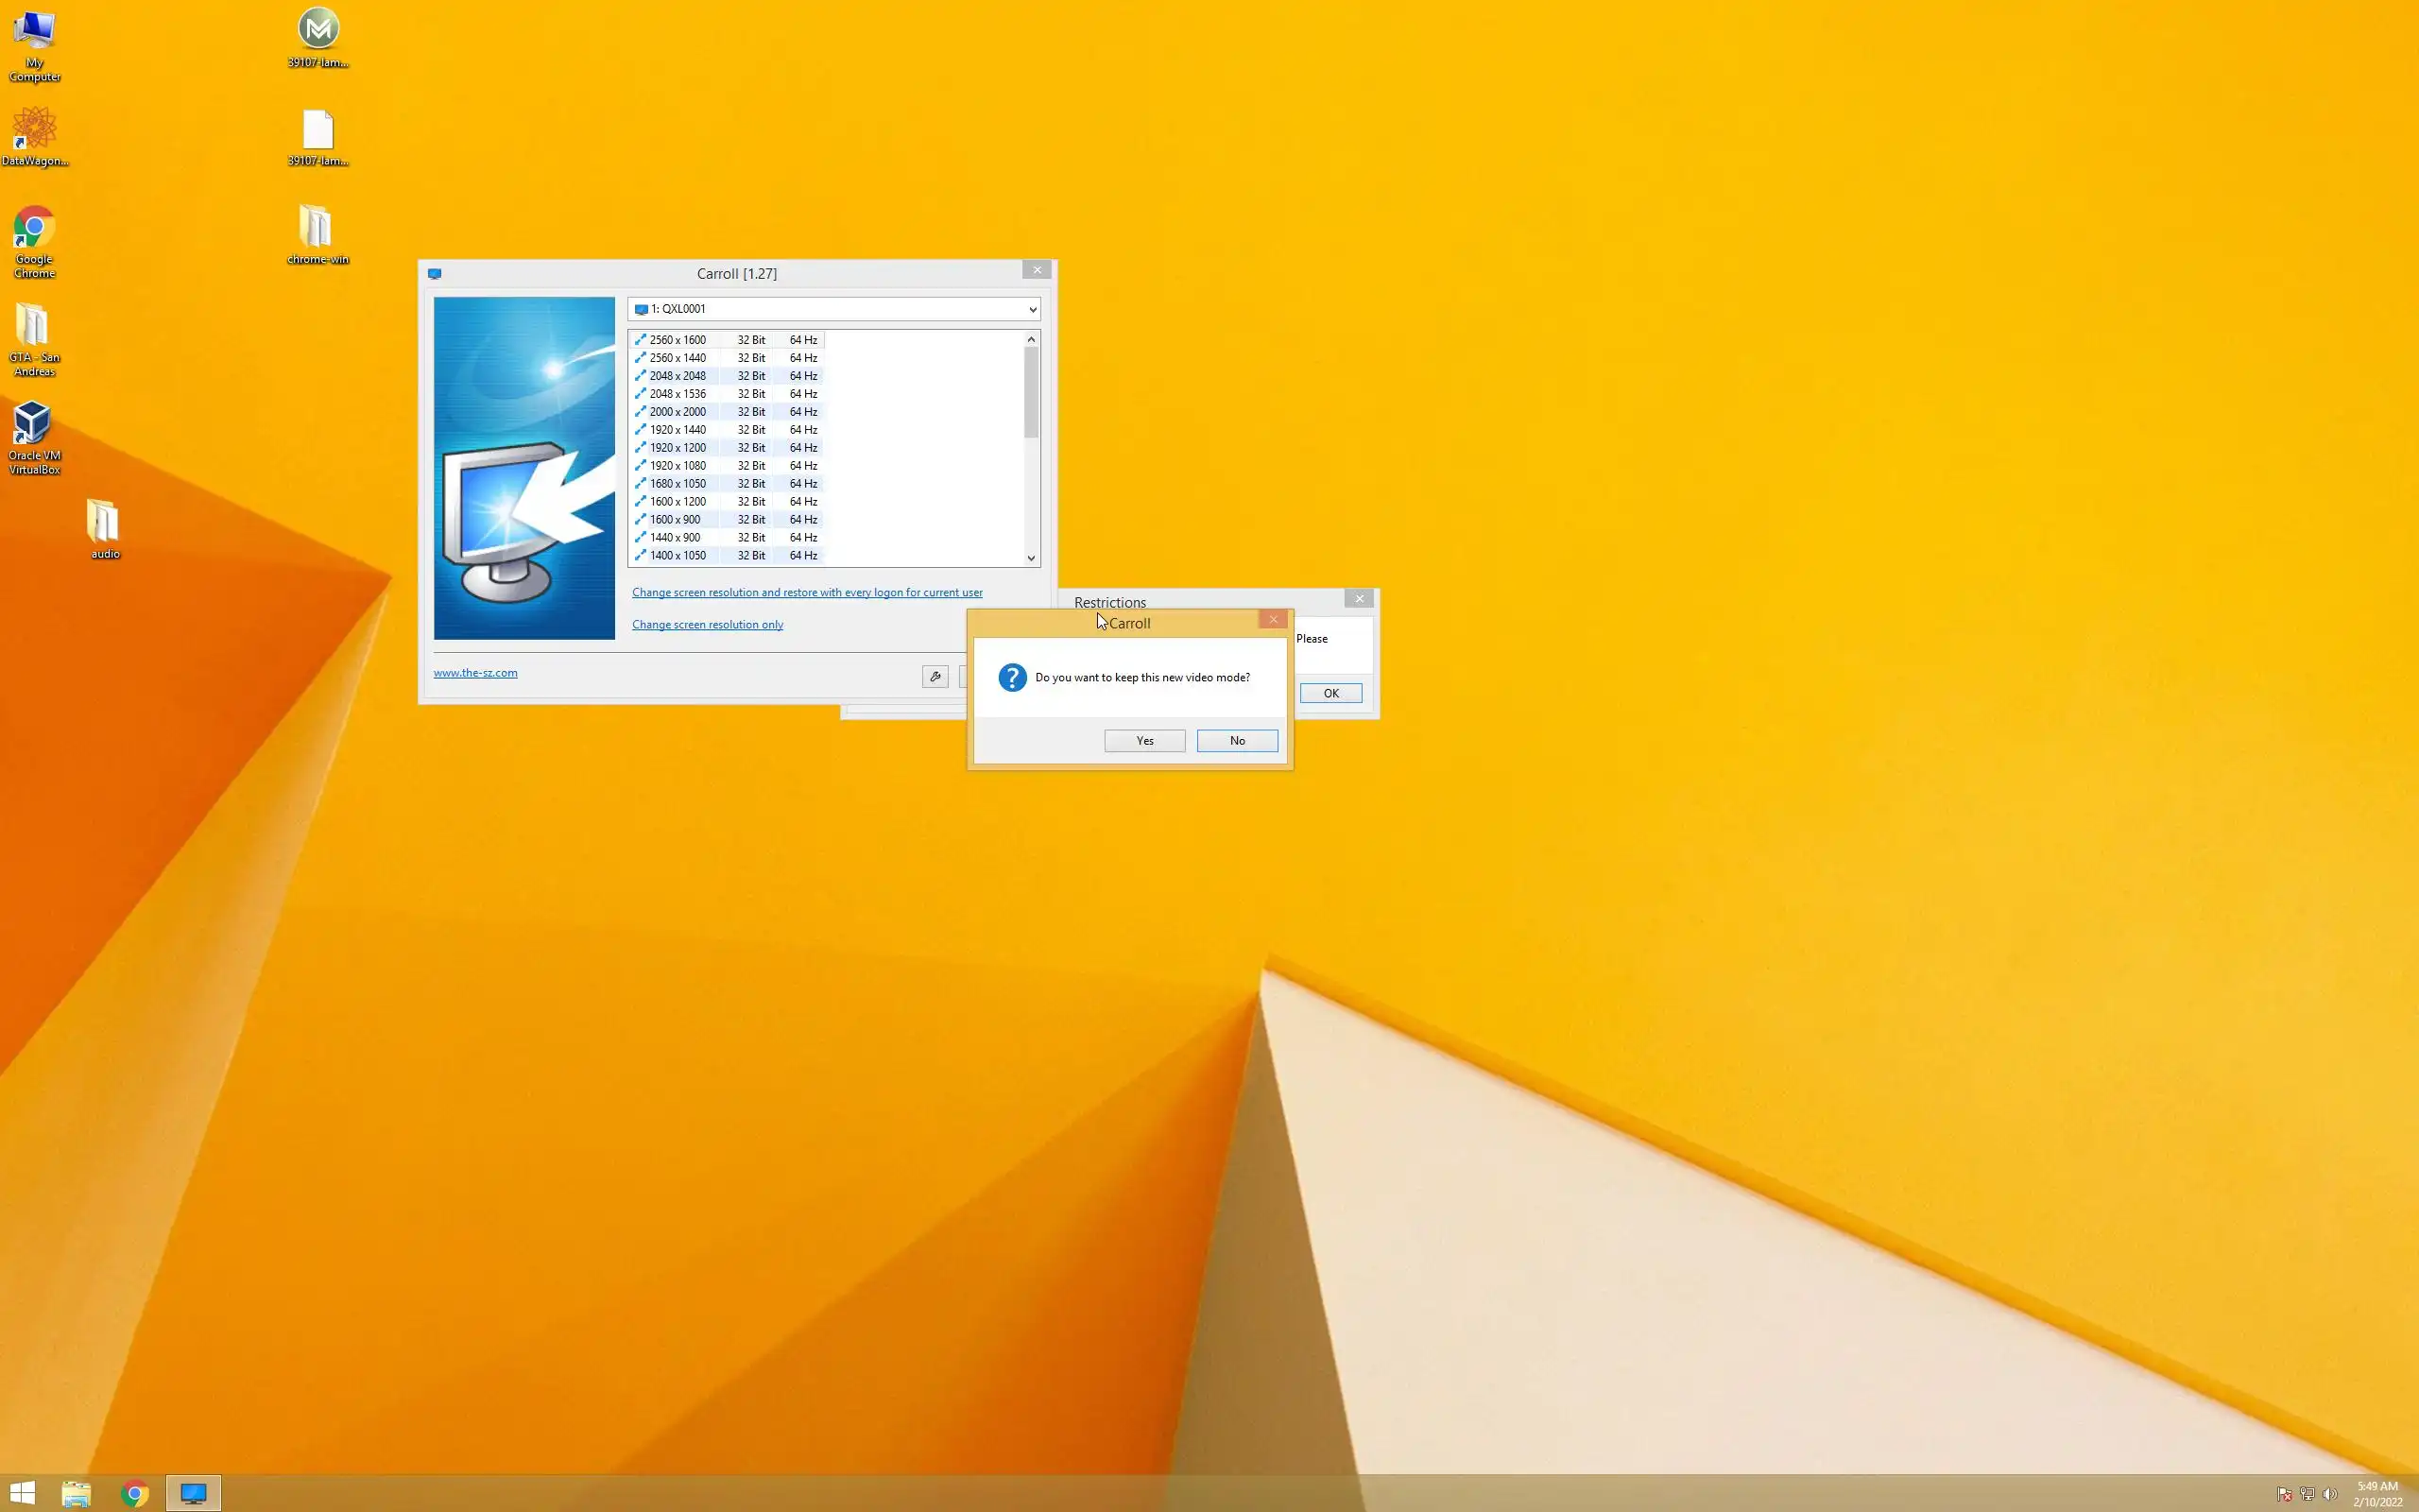Open Google Chrome desktop shortcut

pyautogui.click(x=34, y=229)
